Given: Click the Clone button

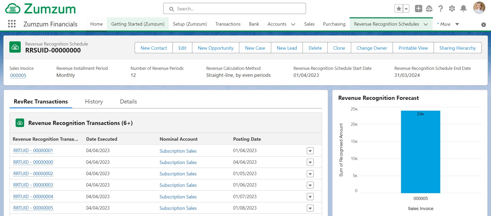Looking at the screenshot, I should (x=339, y=48).
